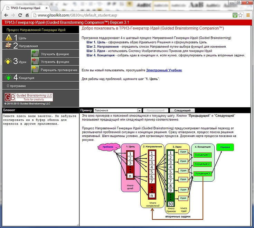254x228 pixels.
Task: Click the Процесс Направленной Генерации Идей heading
Action: pos(36,30)
